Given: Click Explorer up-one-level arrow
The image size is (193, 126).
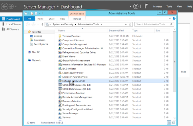Looking at the screenshot, I should pyautogui.click(x=42, y=24).
